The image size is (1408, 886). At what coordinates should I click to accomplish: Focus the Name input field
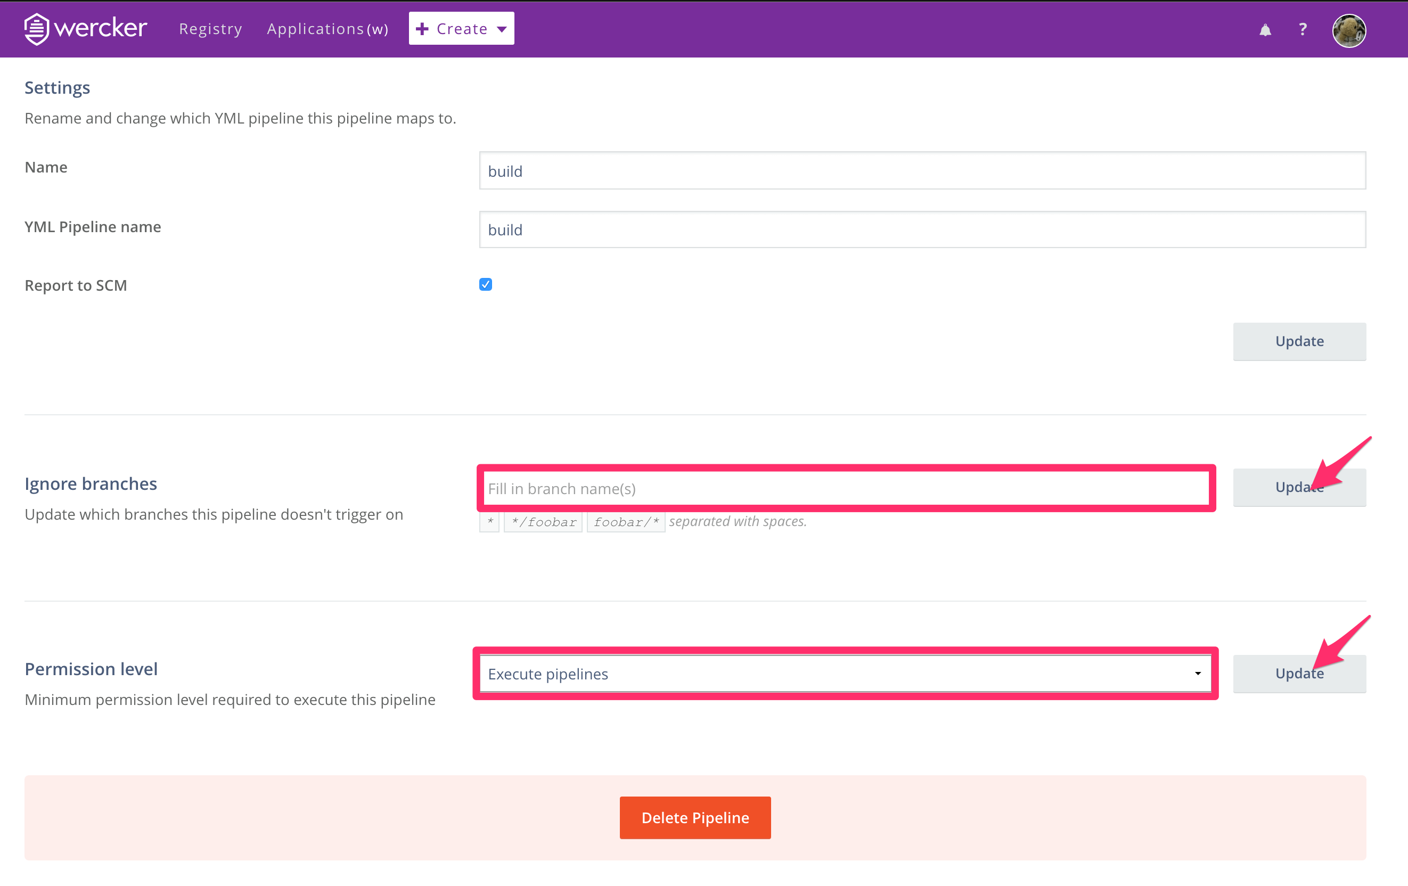[x=922, y=171]
